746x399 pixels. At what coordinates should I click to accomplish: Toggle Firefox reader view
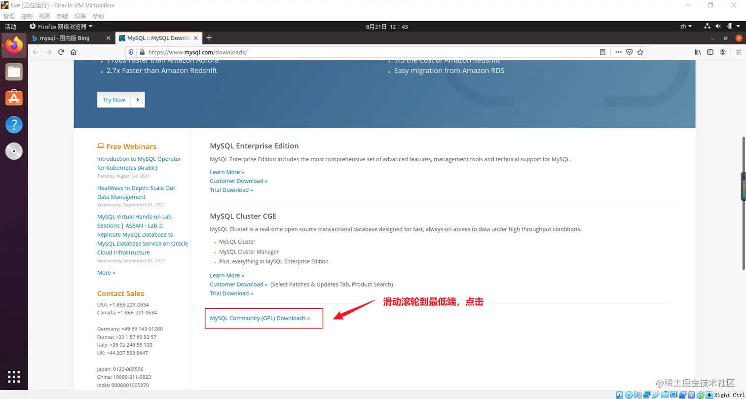pos(602,52)
